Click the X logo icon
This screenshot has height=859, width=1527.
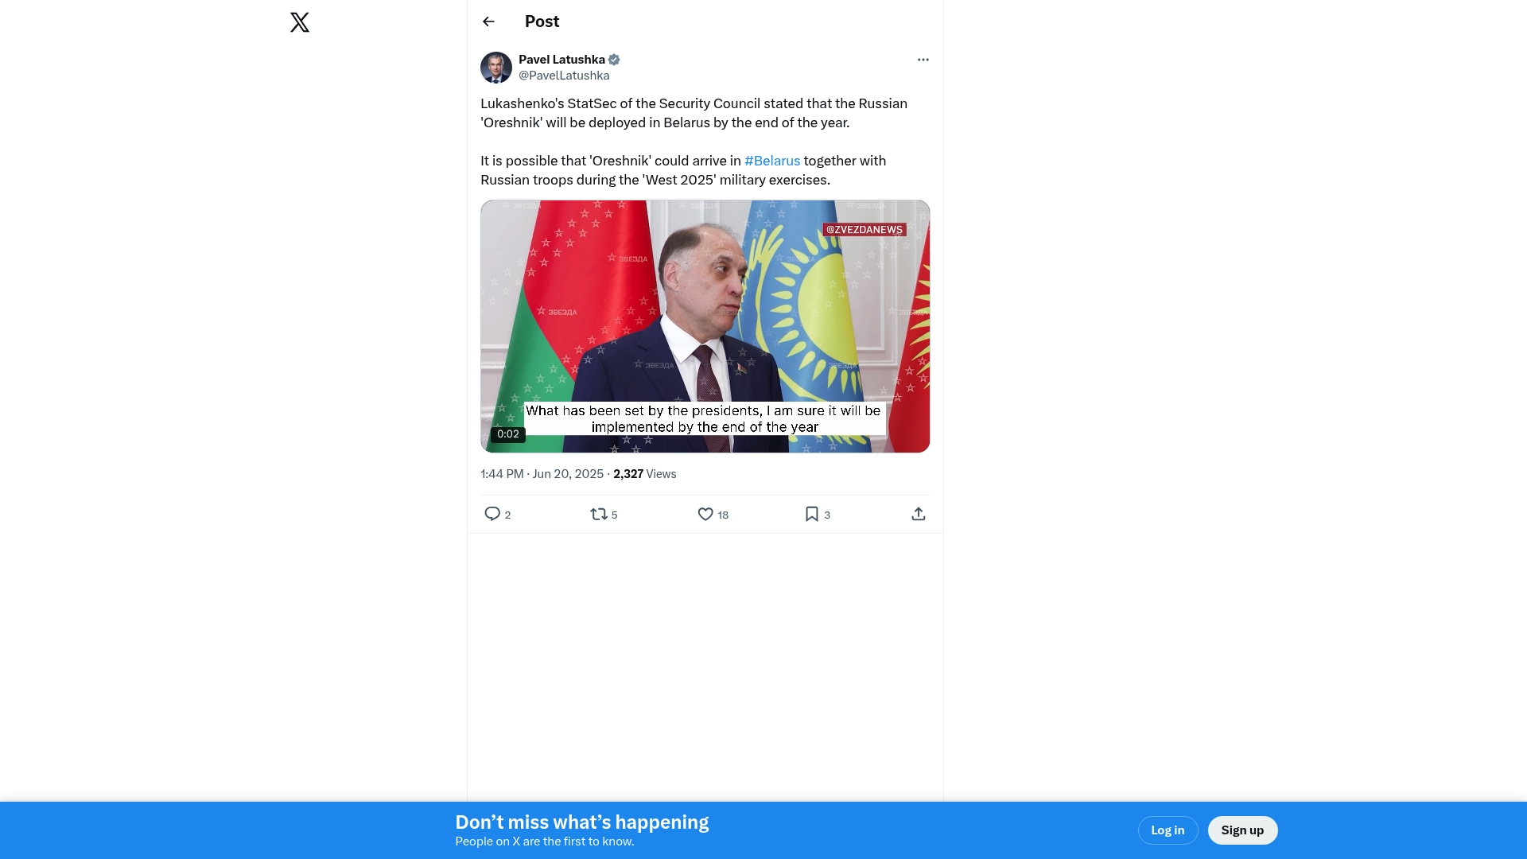pyautogui.click(x=300, y=22)
